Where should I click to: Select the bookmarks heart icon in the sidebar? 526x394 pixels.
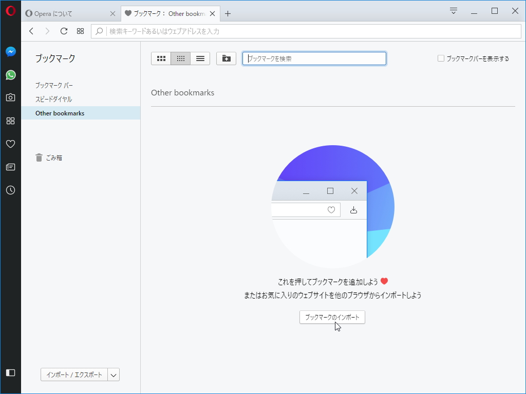click(x=10, y=144)
